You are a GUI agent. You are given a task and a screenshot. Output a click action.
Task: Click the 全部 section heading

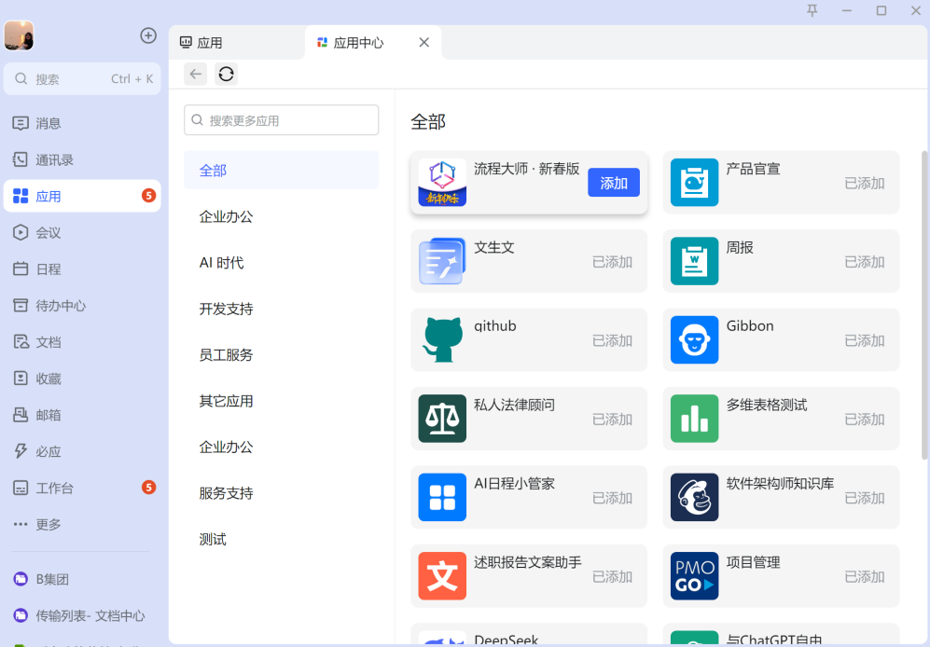427,122
